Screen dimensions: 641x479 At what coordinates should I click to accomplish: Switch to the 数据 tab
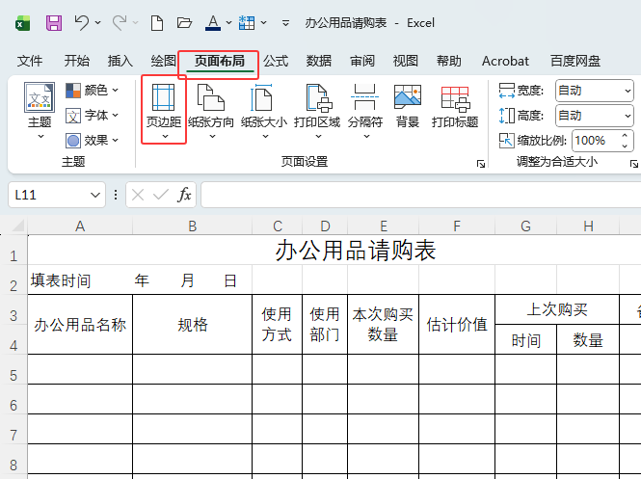coord(319,61)
